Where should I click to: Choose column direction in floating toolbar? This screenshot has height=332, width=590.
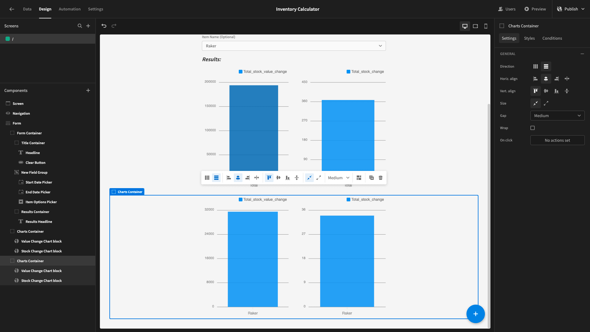pos(216,178)
